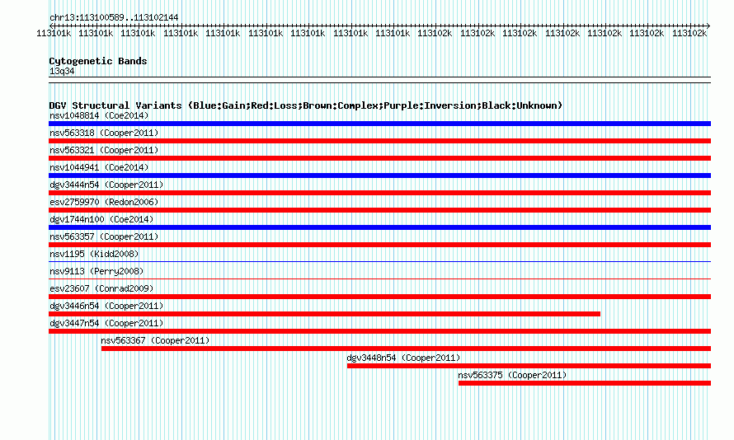Click the blue gain bar of nsv1044941

click(x=379, y=176)
